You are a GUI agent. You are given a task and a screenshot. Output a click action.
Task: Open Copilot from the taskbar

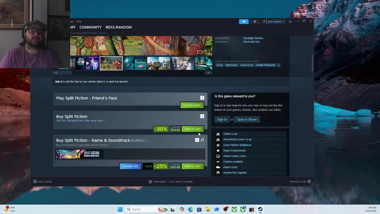(x=182, y=209)
